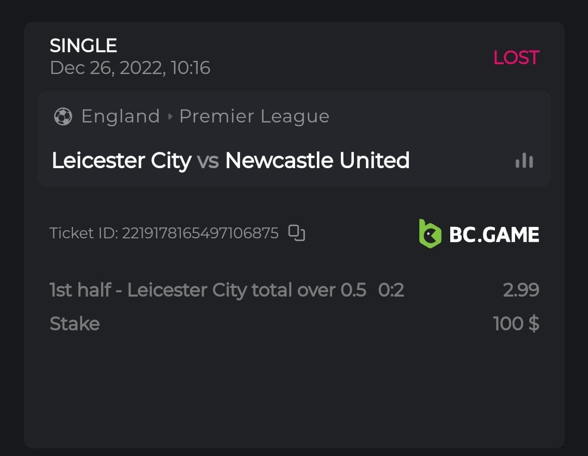Click the 1st half Leicester City total market

pos(207,290)
